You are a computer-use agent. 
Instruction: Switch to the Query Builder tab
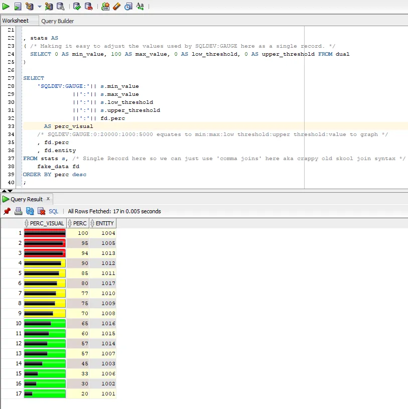pyautogui.click(x=57, y=21)
